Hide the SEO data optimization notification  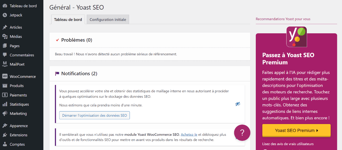click(x=238, y=104)
